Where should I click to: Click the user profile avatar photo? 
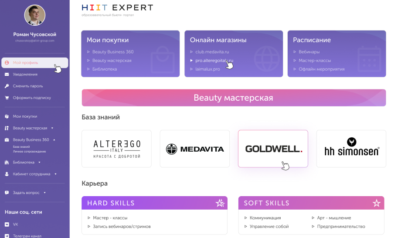[x=35, y=15]
